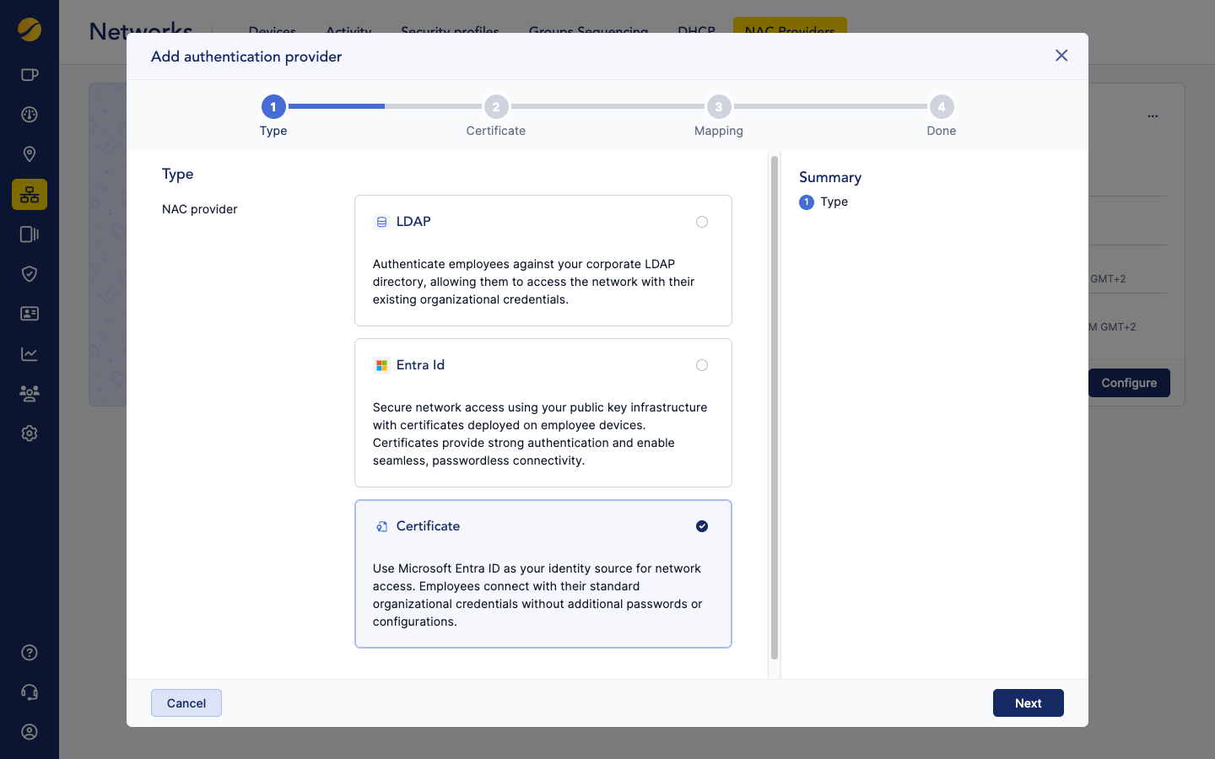Open the users group sidebar icon

pyautogui.click(x=30, y=393)
